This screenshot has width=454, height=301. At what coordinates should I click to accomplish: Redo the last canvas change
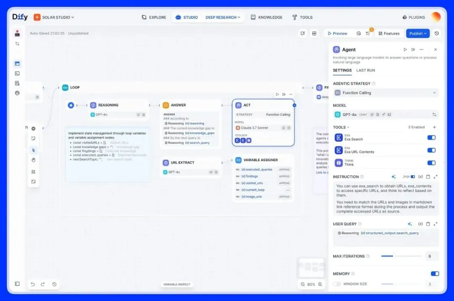point(42,284)
